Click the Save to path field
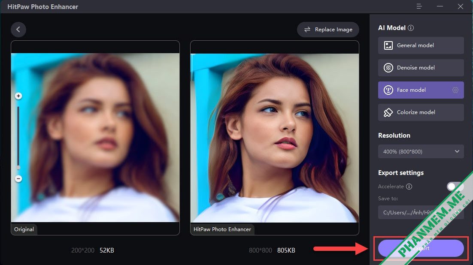 (x=421, y=212)
